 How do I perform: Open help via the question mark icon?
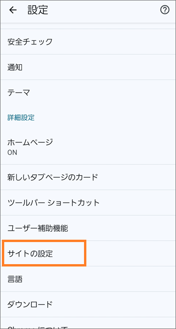[165, 10]
